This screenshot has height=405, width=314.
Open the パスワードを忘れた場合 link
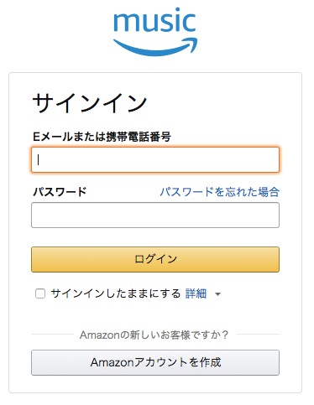tap(219, 192)
